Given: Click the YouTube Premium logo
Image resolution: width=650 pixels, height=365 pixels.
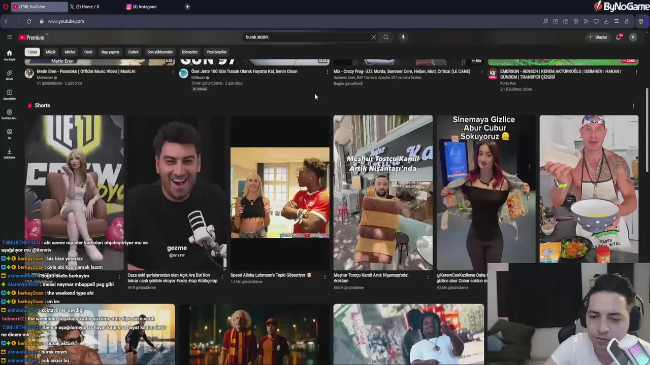Looking at the screenshot, I should point(32,37).
